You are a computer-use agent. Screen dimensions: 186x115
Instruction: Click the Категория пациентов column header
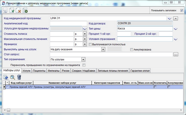(x=107, y=83)
